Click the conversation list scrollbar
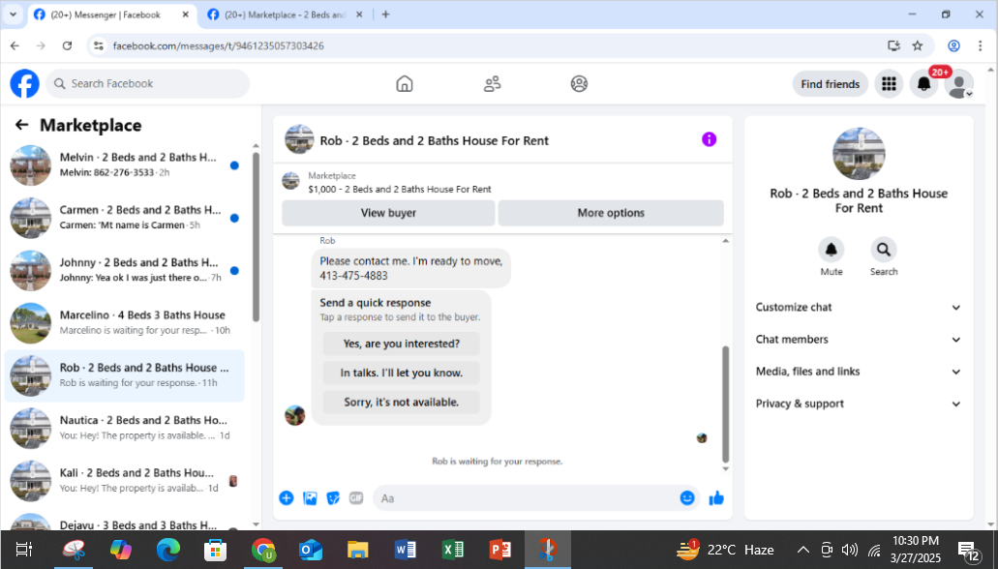This screenshot has width=998, height=569. tap(256, 237)
